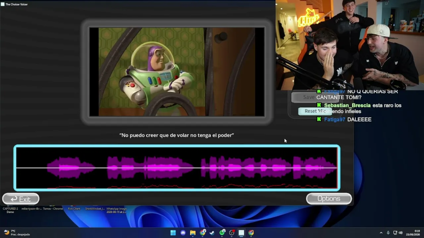Click the Buzz Lightyear video preview
The image size is (424, 238).
(x=177, y=72)
